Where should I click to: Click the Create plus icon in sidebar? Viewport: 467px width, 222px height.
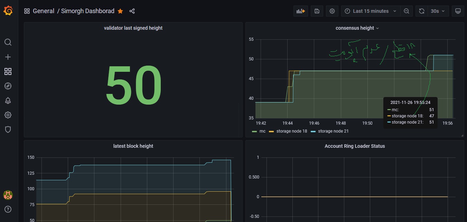coord(8,57)
